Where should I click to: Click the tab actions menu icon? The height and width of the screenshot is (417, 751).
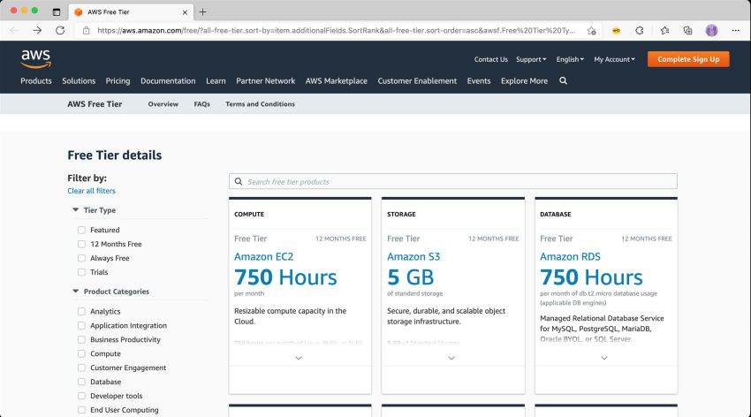57,12
